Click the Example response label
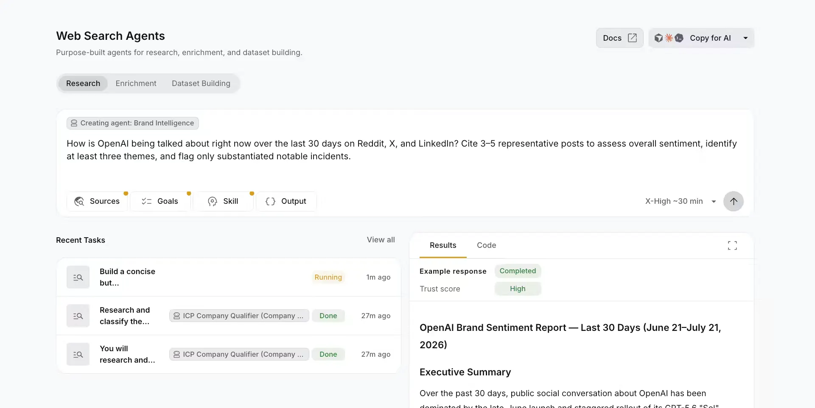 [x=453, y=271]
